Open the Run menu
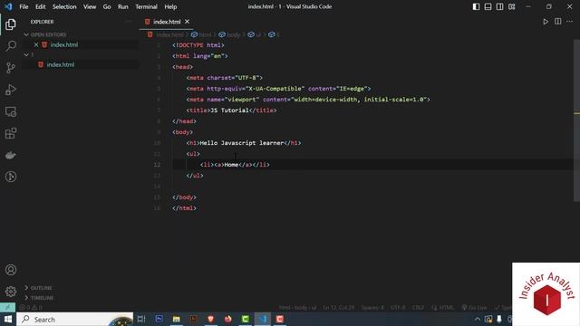 click(x=123, y=6)
